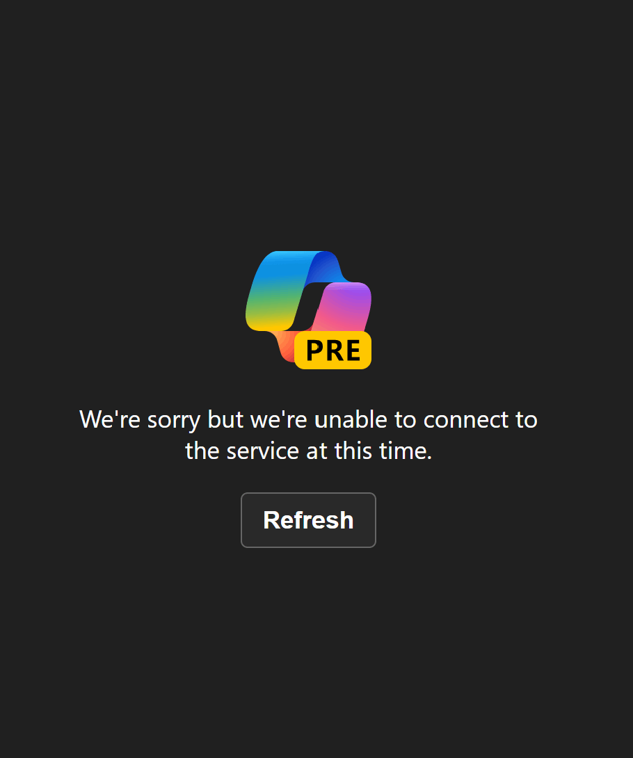Retry connection using the Refresh button
The height and width of the screenshot is (758, 633).
pyautogui.click(x=308, y=520)
